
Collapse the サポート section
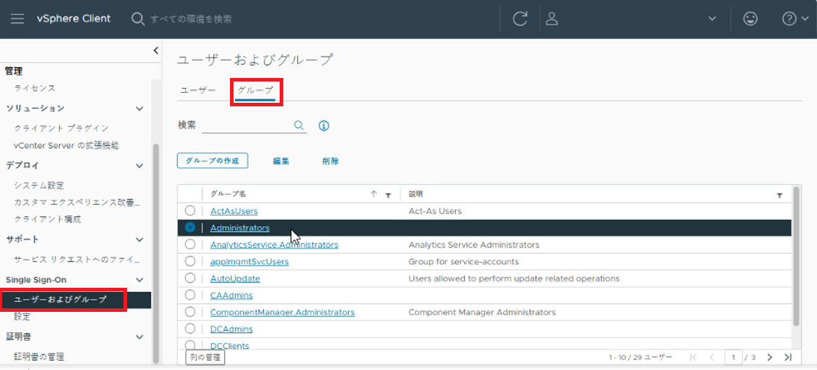click(140, 240)
